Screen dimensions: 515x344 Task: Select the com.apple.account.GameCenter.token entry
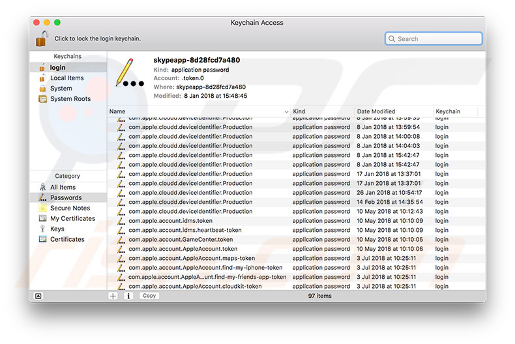coord(181,240)
